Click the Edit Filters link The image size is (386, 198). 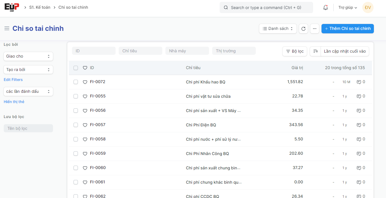click(13, 80)
